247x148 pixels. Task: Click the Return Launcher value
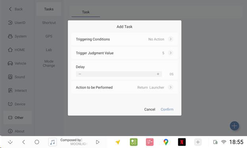(x=151, y=87)
